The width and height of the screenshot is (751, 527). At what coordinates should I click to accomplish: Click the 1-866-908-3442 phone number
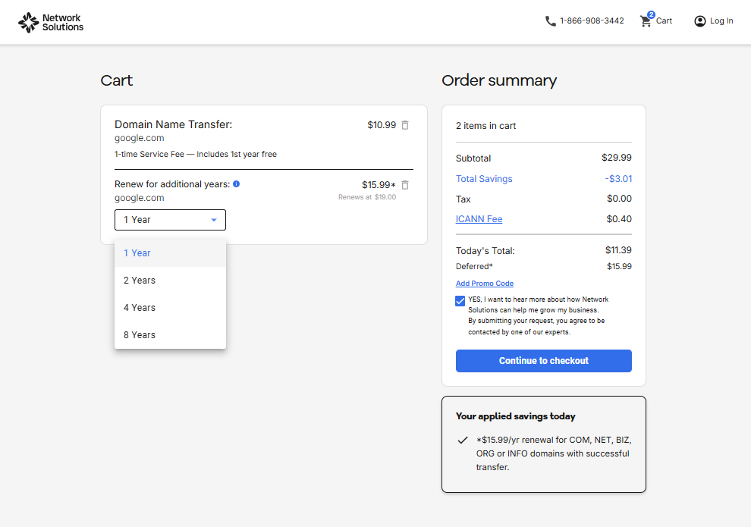click(592, 20)
